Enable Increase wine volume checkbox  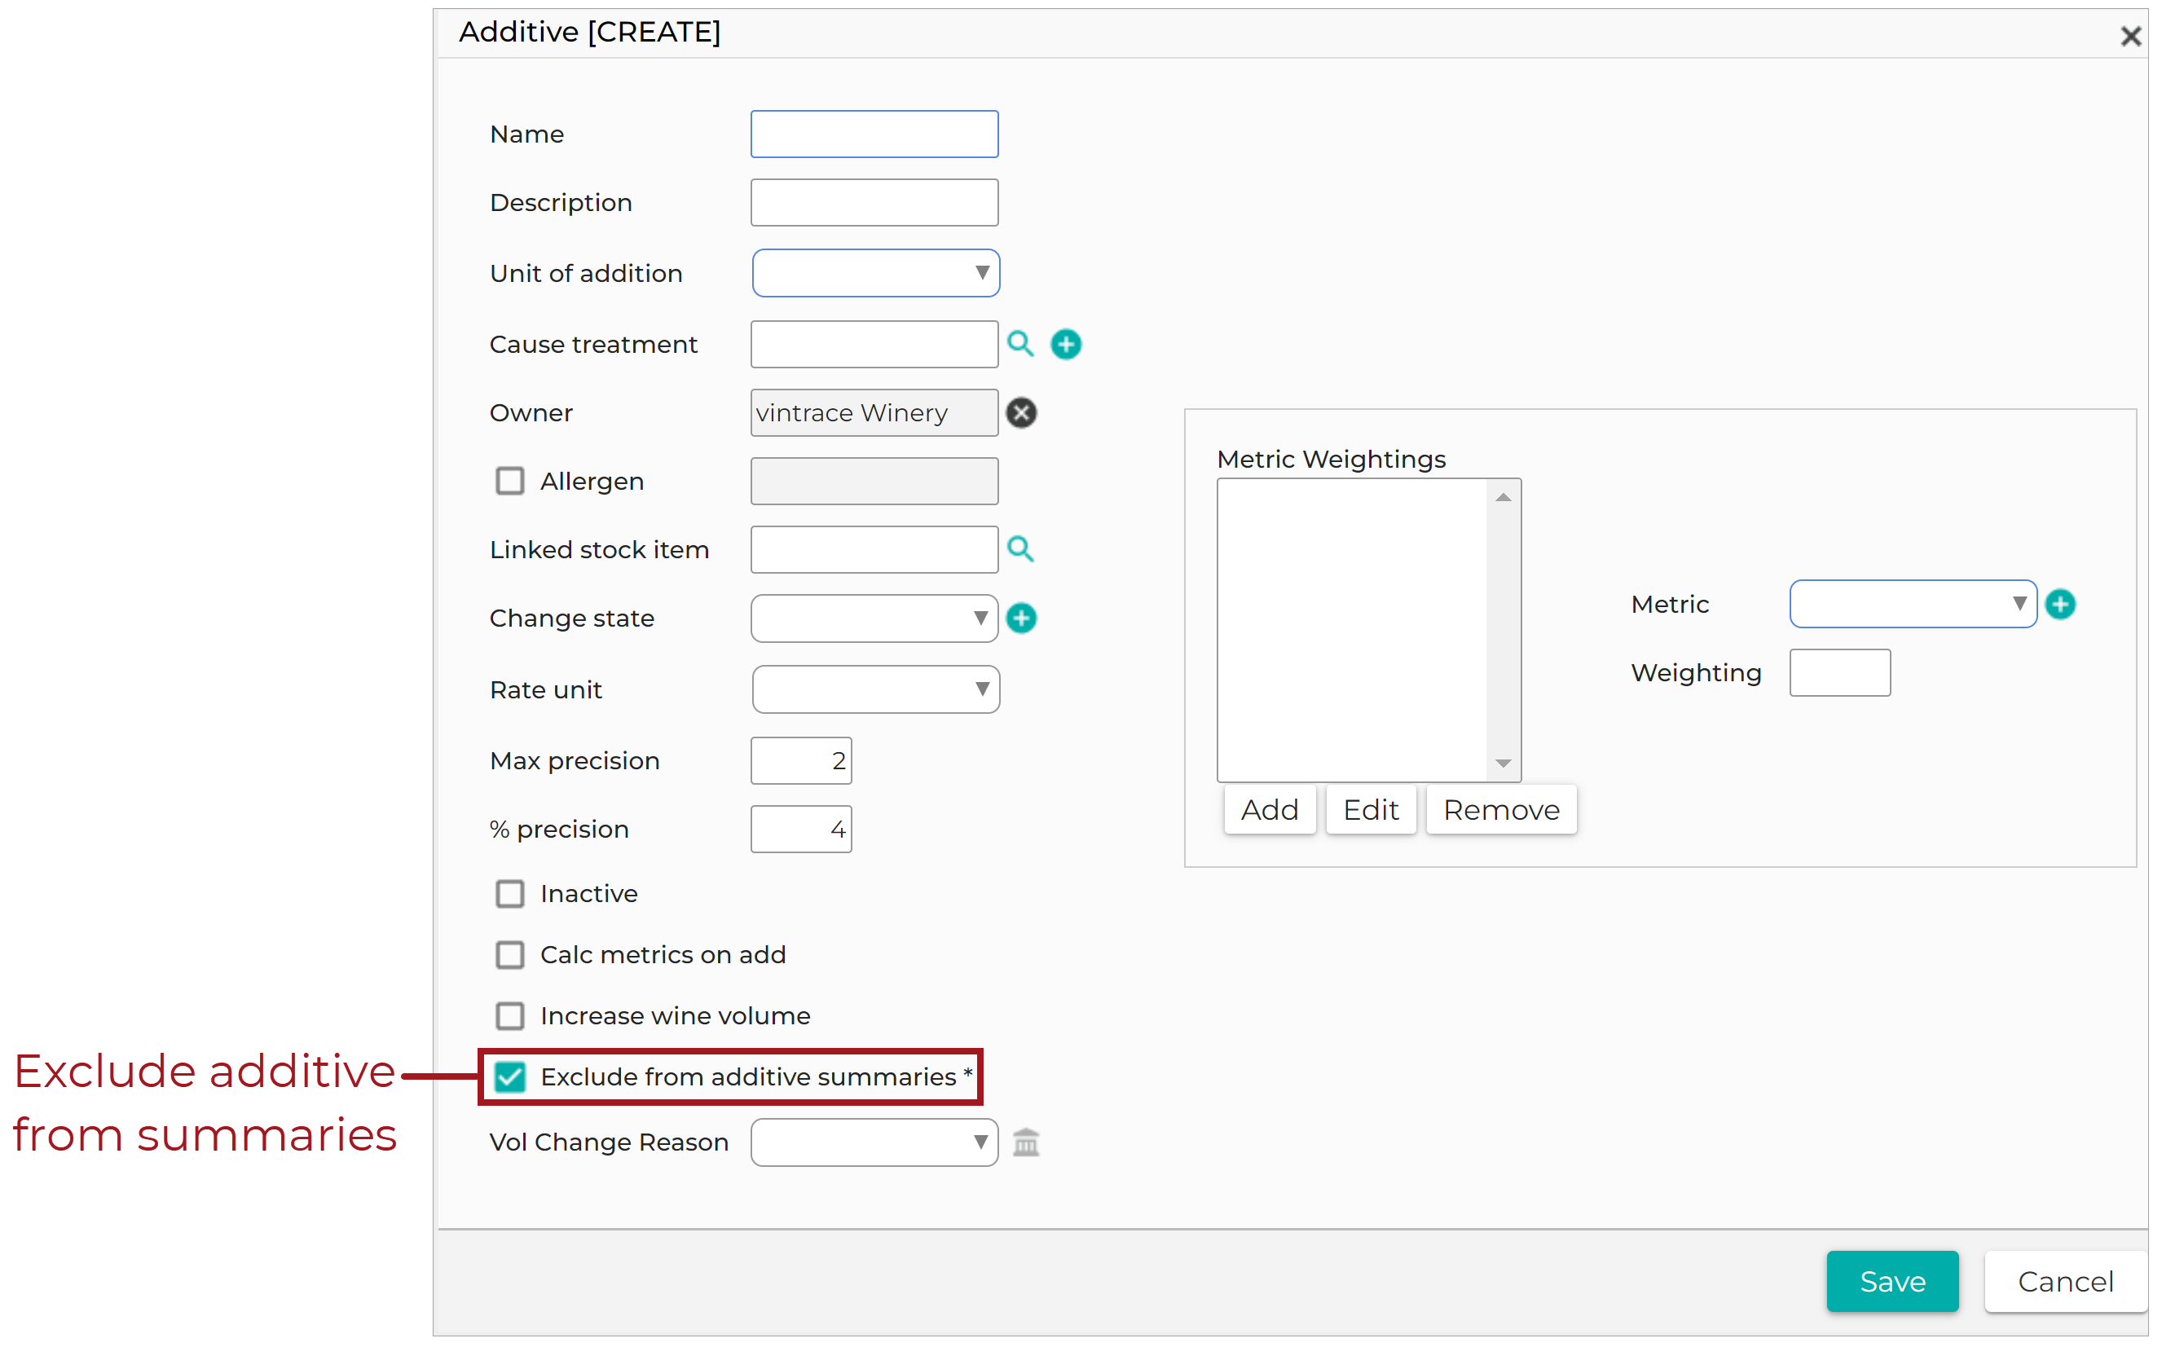coord(509,1015)
